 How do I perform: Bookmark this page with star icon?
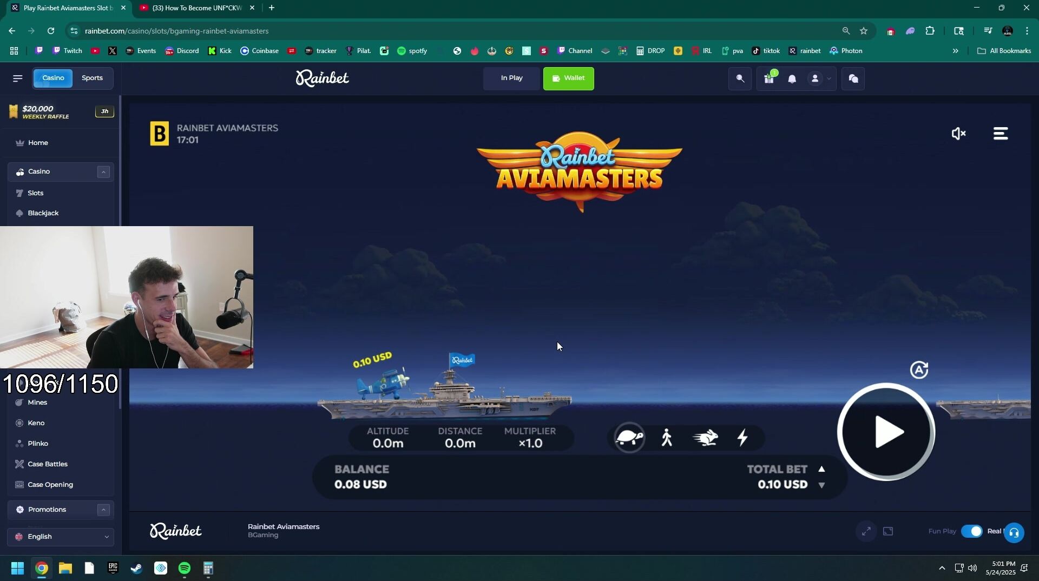click(864, 31)
